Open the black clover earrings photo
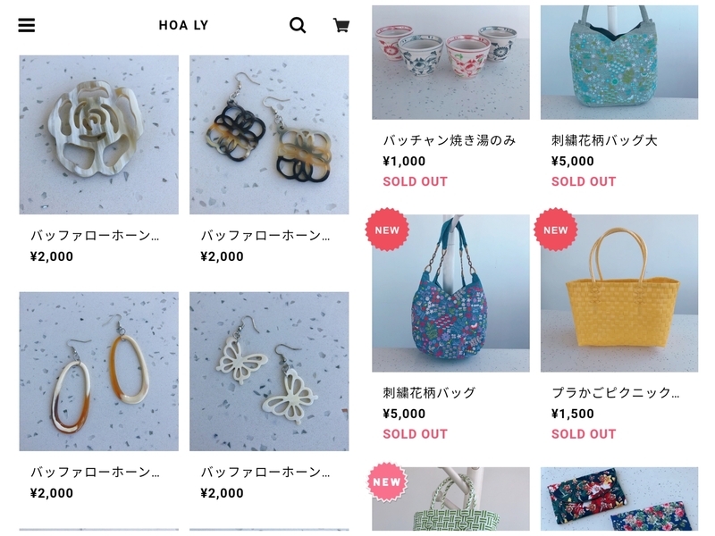This screenshot has height=536, width=715. (269, 135)
